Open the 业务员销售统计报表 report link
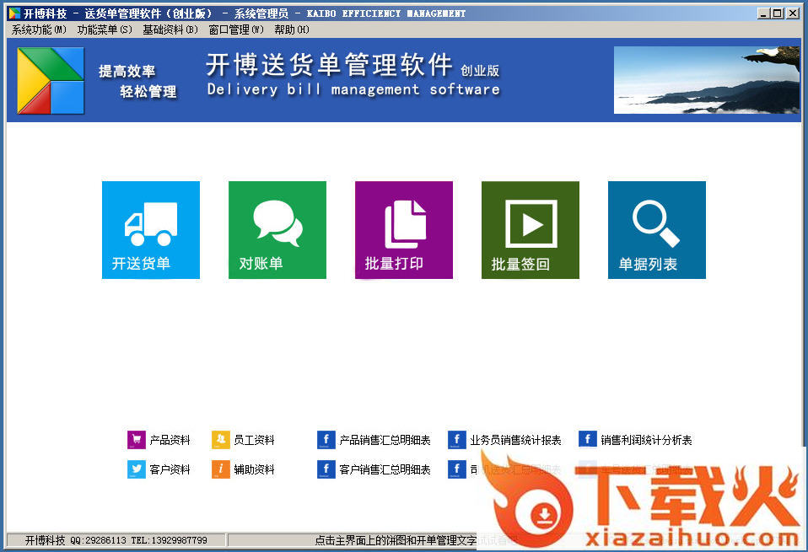This screenshot has width=808, height=552. coord(515,440)
